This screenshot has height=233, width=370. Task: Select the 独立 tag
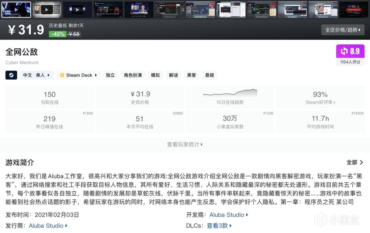110,75
